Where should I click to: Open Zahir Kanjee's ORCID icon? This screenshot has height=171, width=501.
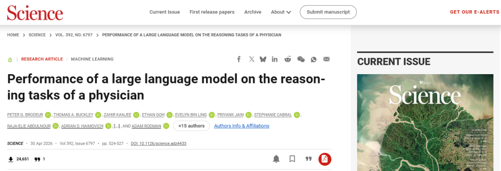136,115
